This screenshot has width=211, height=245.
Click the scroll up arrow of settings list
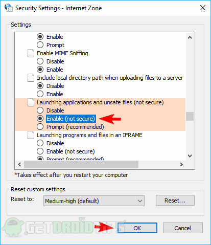click(x=190, y=37)
